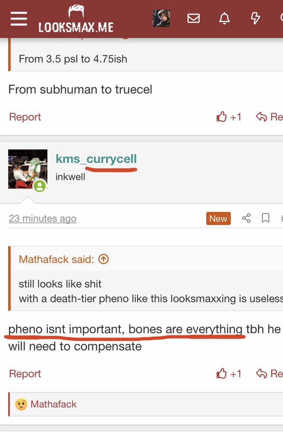Click kms_currycell's avatar thumbnail
This screenshot has width=283, height=432.
tap(28, 169)
